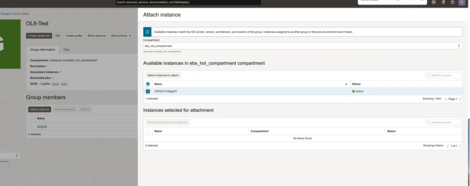Open the notifications bell icon
This screenshot has width=470, height=186.
click(443, 2)
